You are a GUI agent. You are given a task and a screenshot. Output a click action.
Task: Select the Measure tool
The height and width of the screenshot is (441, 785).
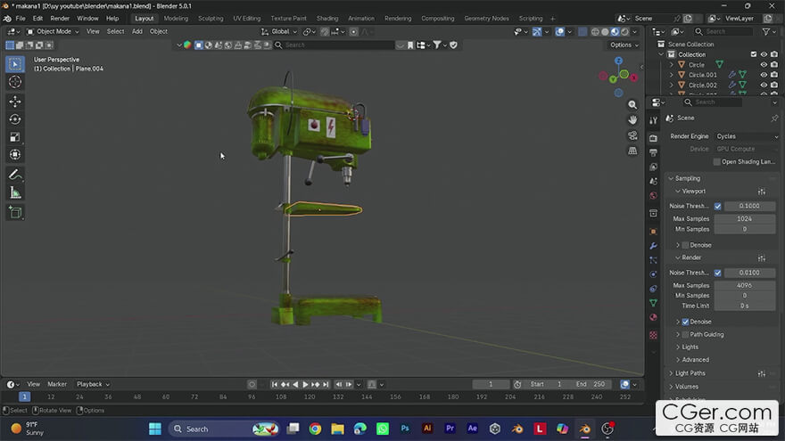coord(15,193)
